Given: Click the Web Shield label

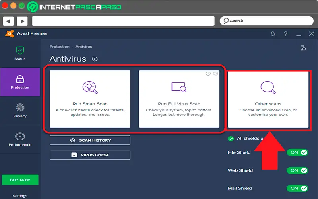Looking at the screenshot, I should [x=240, y=170].
